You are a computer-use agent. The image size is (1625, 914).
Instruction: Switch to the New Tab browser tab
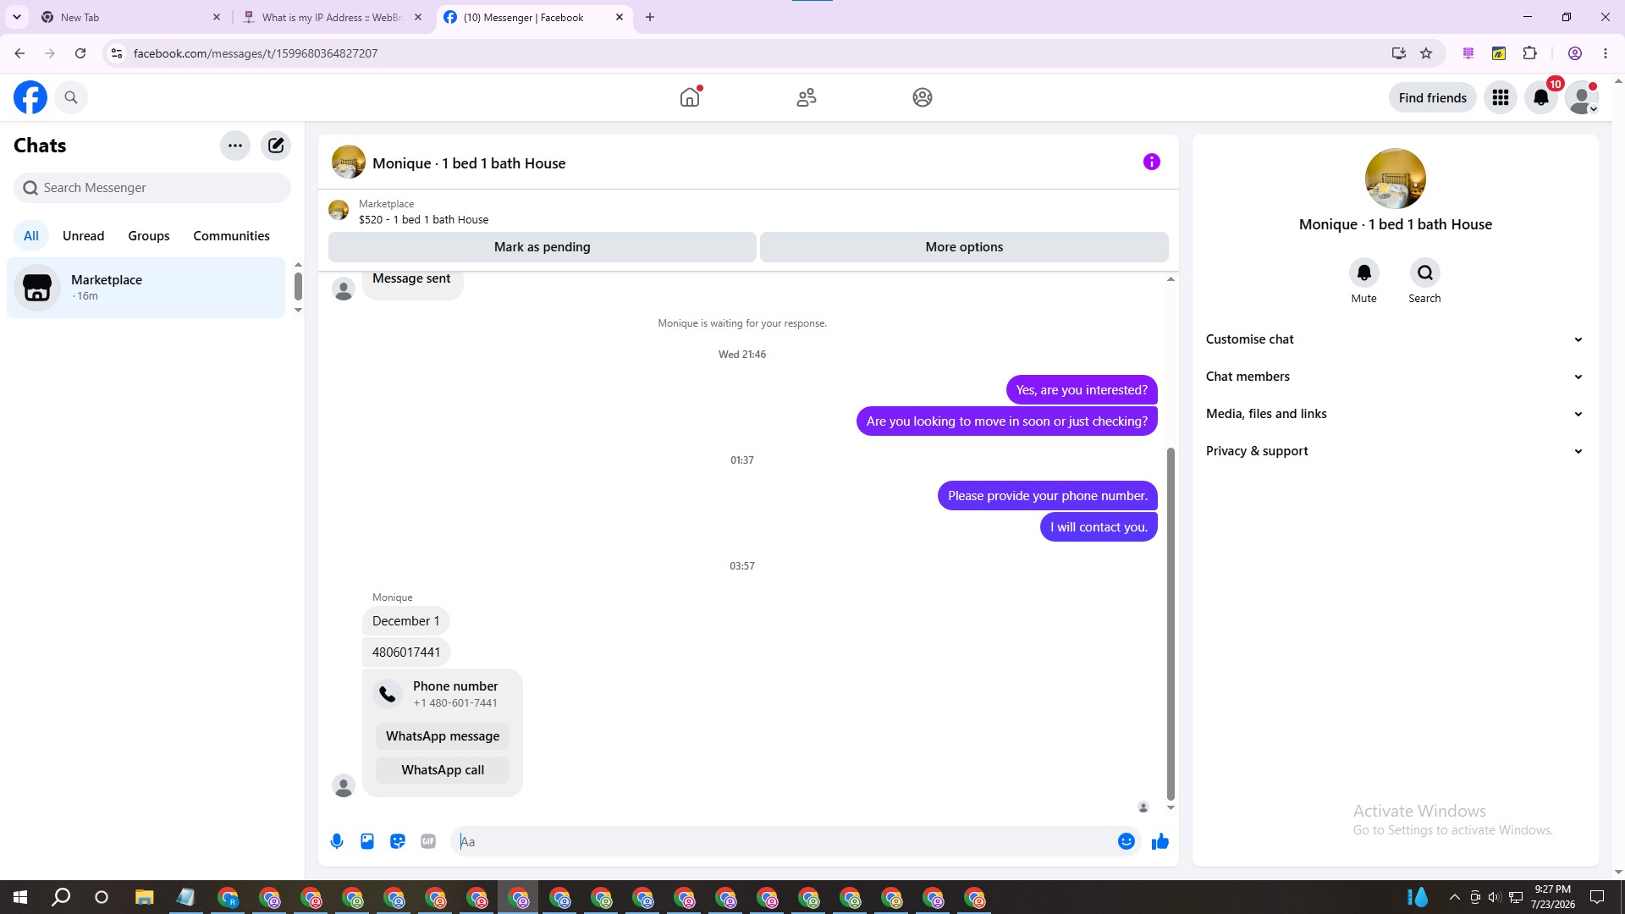[127, 17]
